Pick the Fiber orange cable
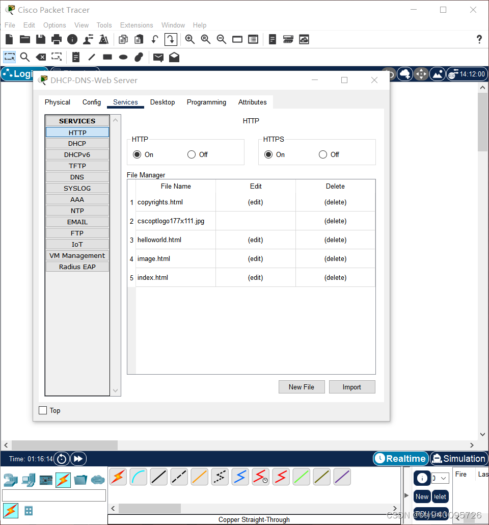The width and height of the screenshot is (489, 525). point(200,477)
